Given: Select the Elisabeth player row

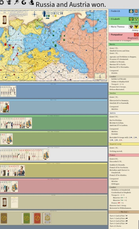Looking at the screenshot, I should (124, 21).
